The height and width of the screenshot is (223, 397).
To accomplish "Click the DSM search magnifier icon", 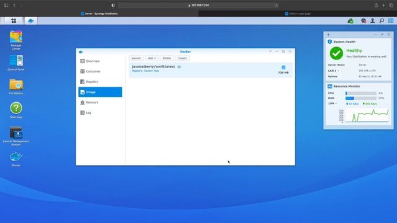I will 381,20.
